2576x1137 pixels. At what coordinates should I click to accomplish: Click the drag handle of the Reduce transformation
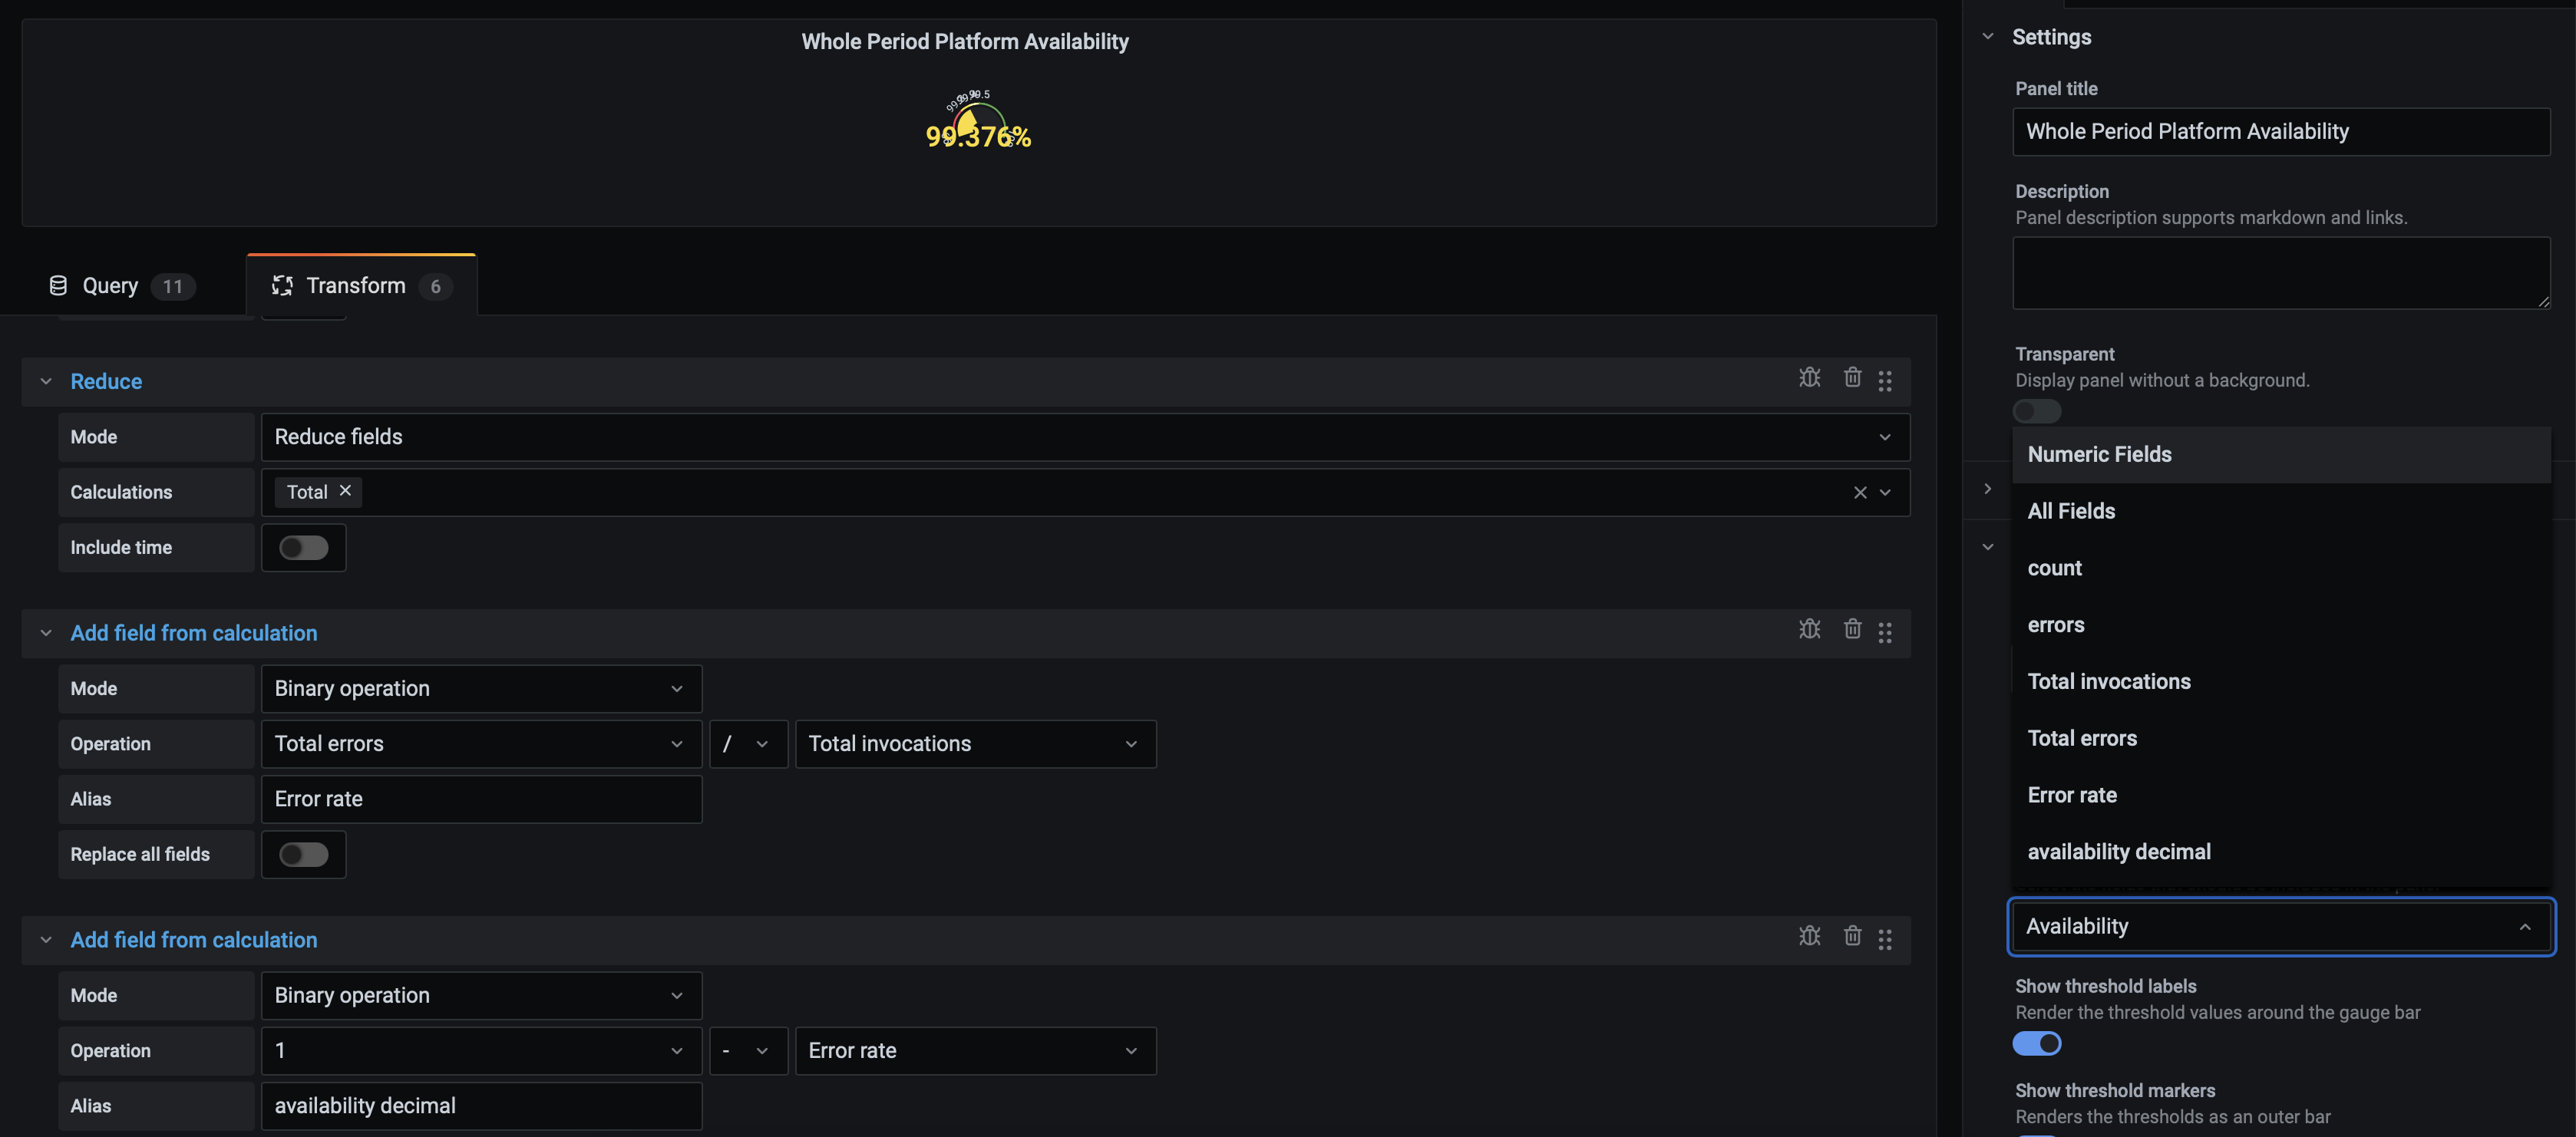[1886, 380]
